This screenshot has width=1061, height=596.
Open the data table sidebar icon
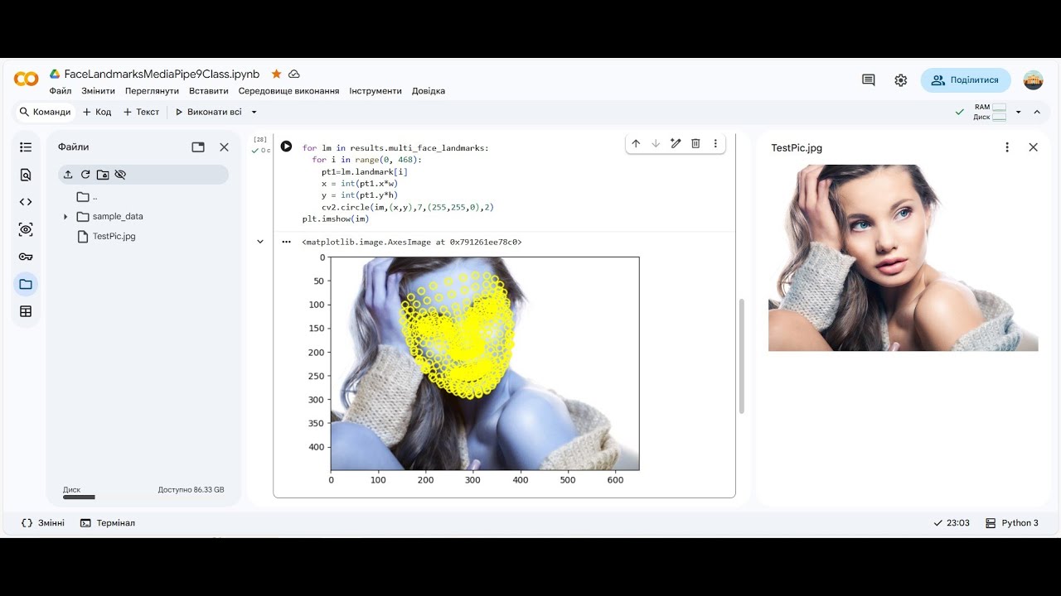tap(26, 311)
